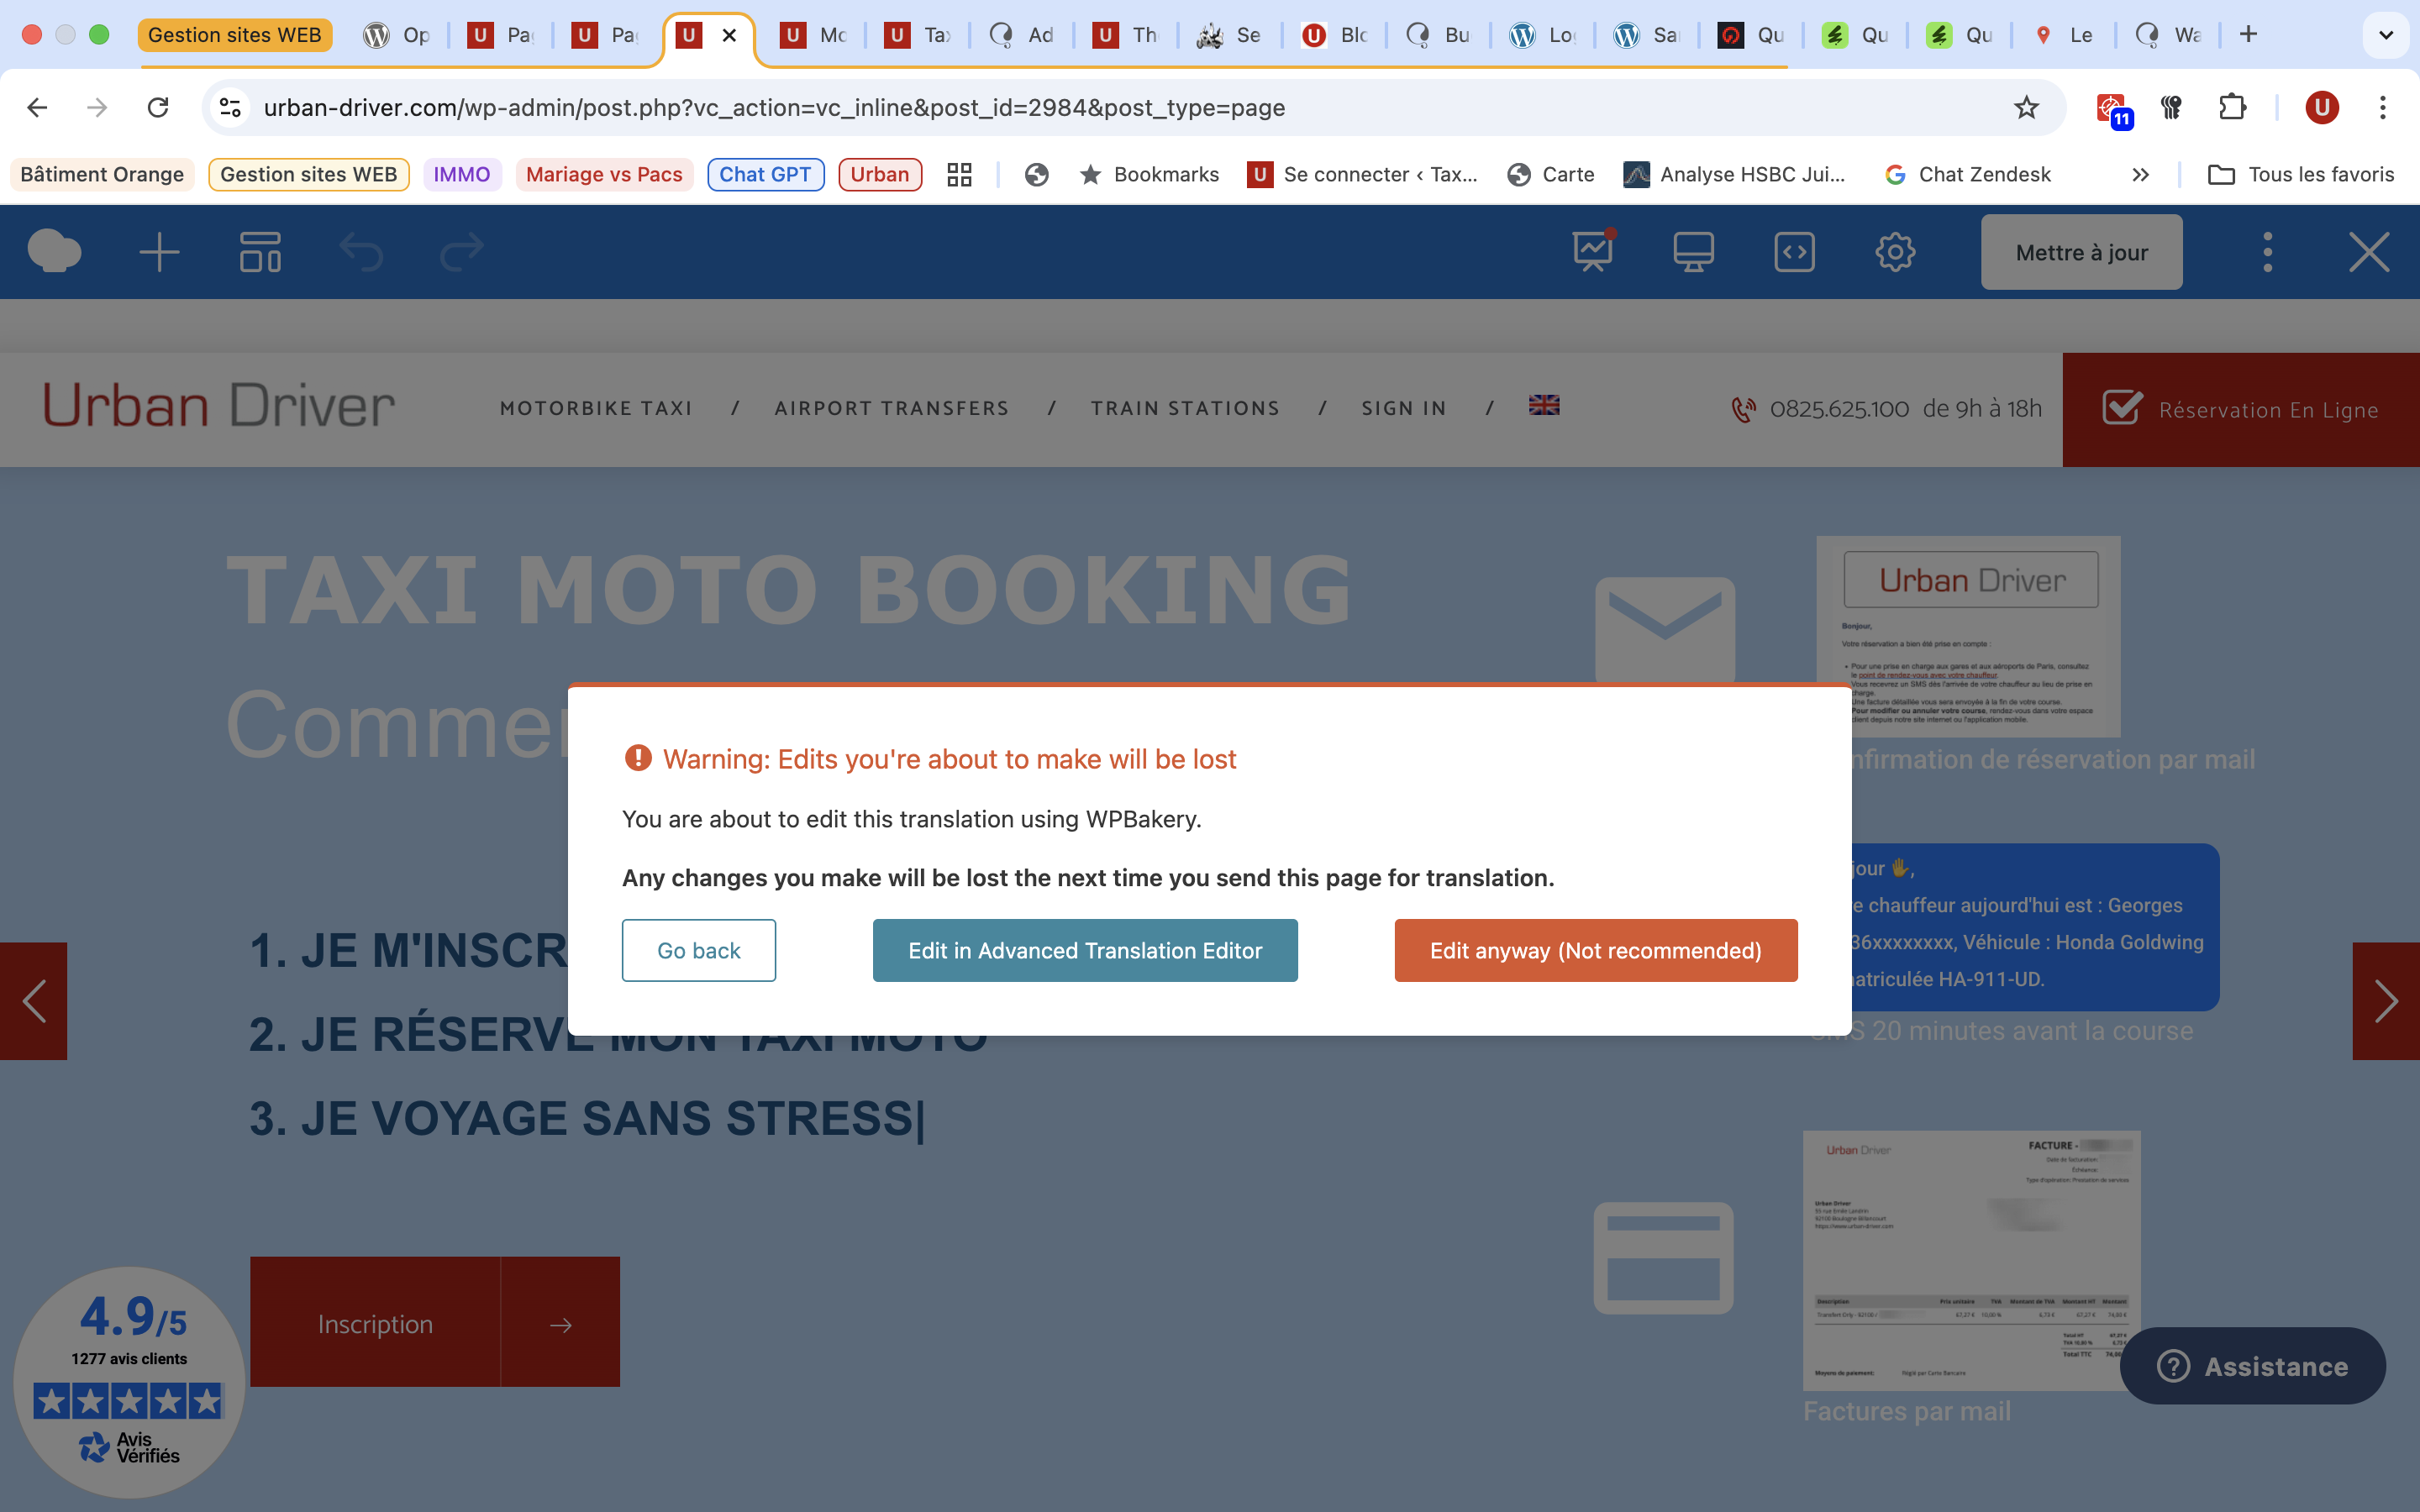Close the WPBakery frontend editor
This screenshot has width=2420, height=1512.
tap(2369, 251)
